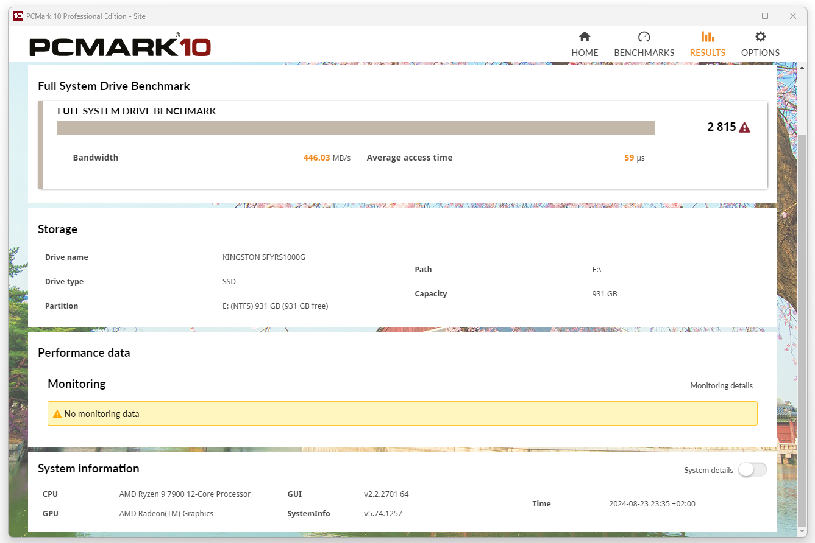Open Monitoring details link
Viewport: 815px width, 543px height.
click(721, 385)
